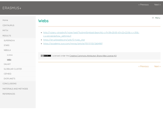Go to Next page in header
The height and width of the screenshot is (122, 163).
coord(157,5)
